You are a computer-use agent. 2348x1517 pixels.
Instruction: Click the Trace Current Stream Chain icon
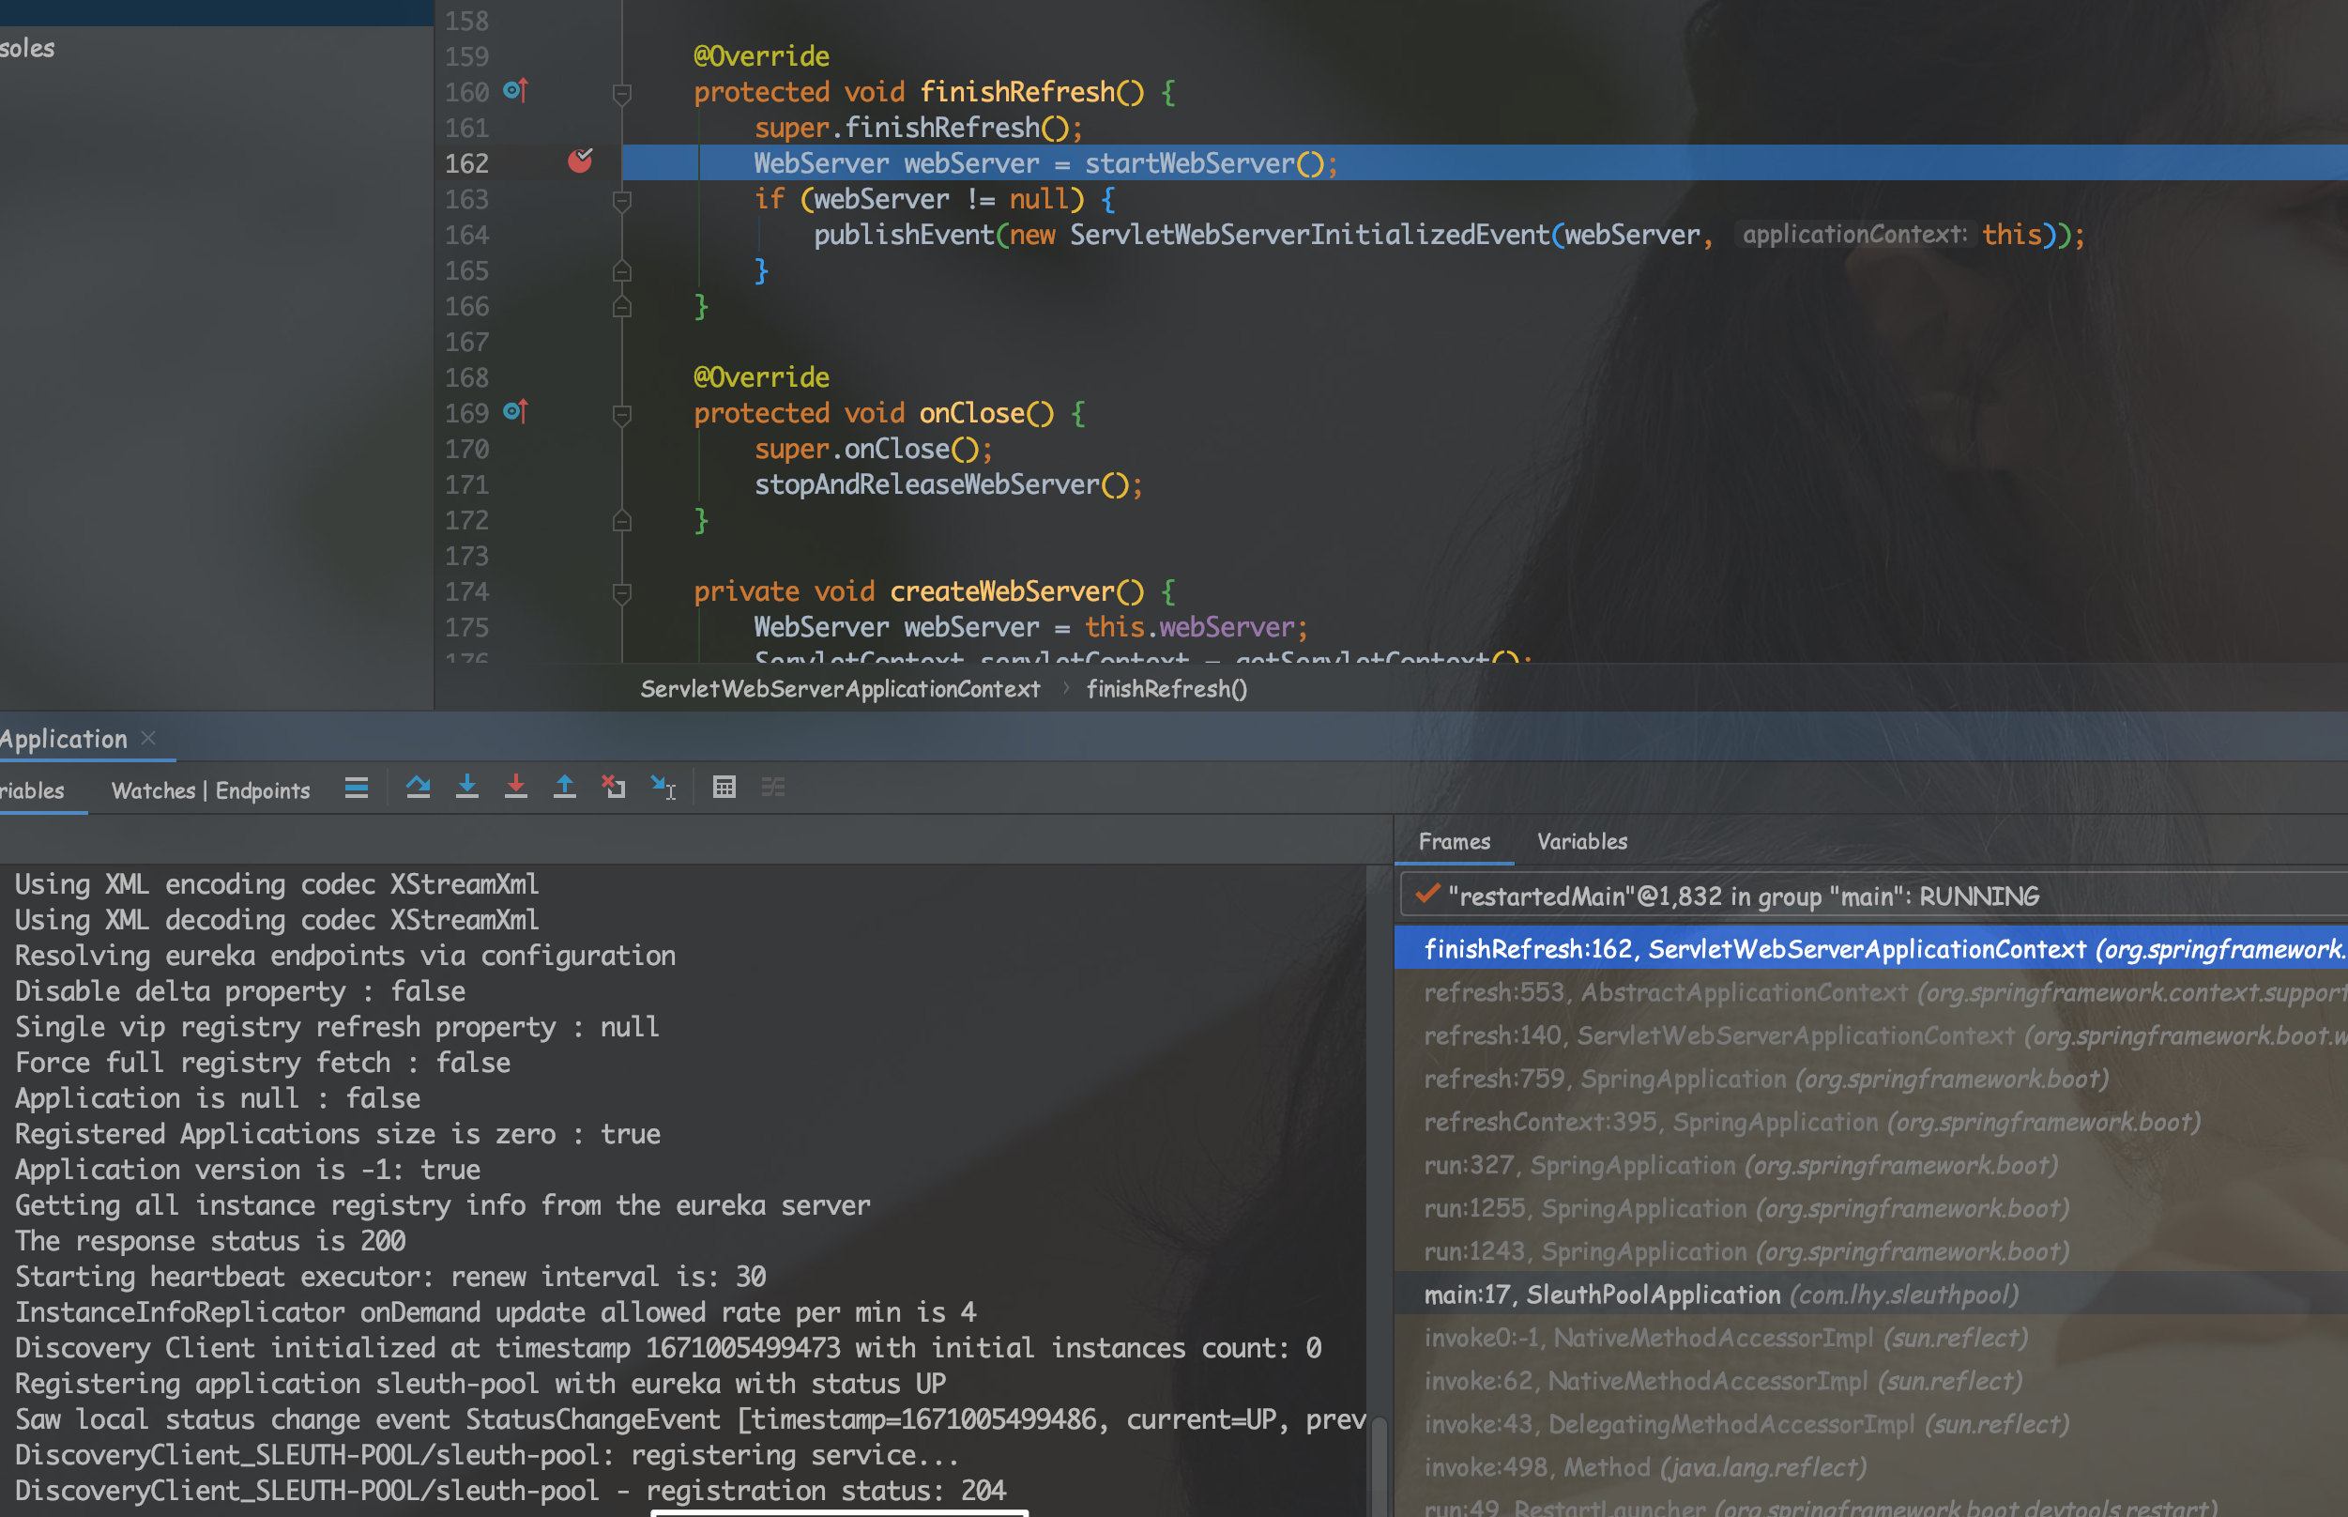pyautogui.click(x=774, y=787)
